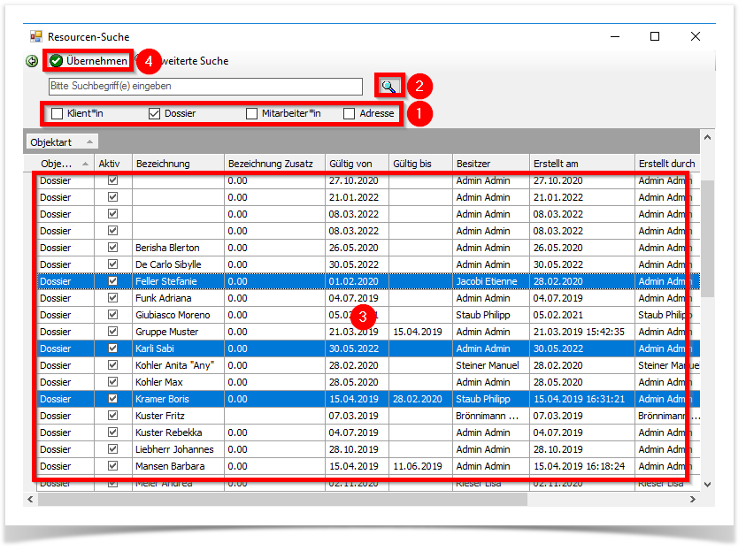Select the De Carlo Sibylle row

click(x=368, y=264)
